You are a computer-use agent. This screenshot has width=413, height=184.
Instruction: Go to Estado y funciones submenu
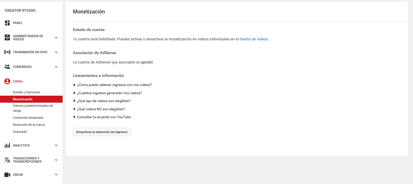coord(26,92)
